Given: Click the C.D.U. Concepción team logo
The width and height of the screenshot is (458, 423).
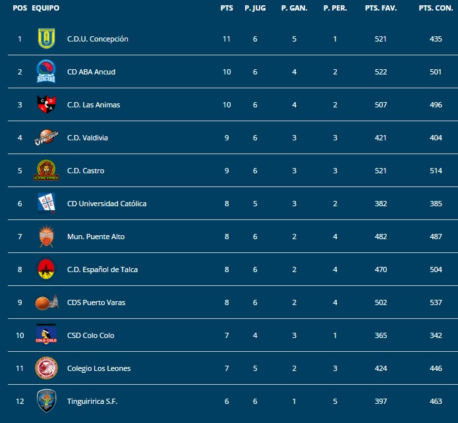Looking at the screenshot, I should 46,39.
